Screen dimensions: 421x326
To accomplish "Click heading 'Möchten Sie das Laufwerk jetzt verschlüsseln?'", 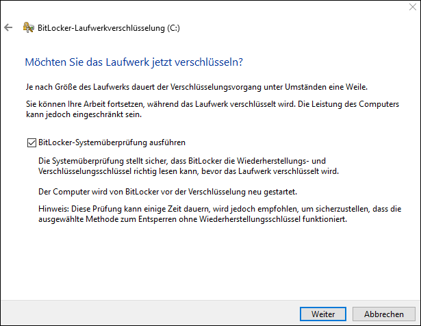I will click(x=133, y=62).
